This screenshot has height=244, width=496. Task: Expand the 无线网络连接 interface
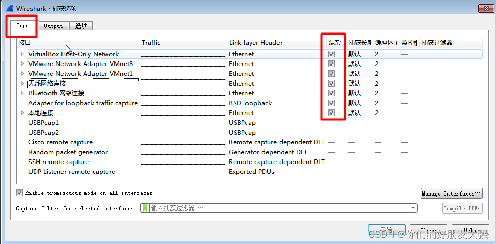tap(22, 84)
